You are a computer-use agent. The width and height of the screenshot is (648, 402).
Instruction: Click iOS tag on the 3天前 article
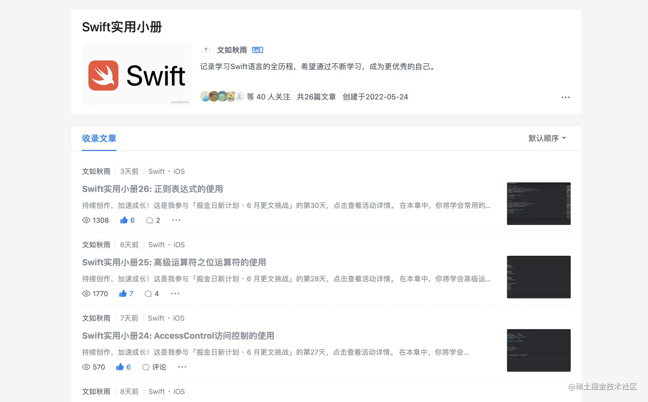(x=179, y=171)
